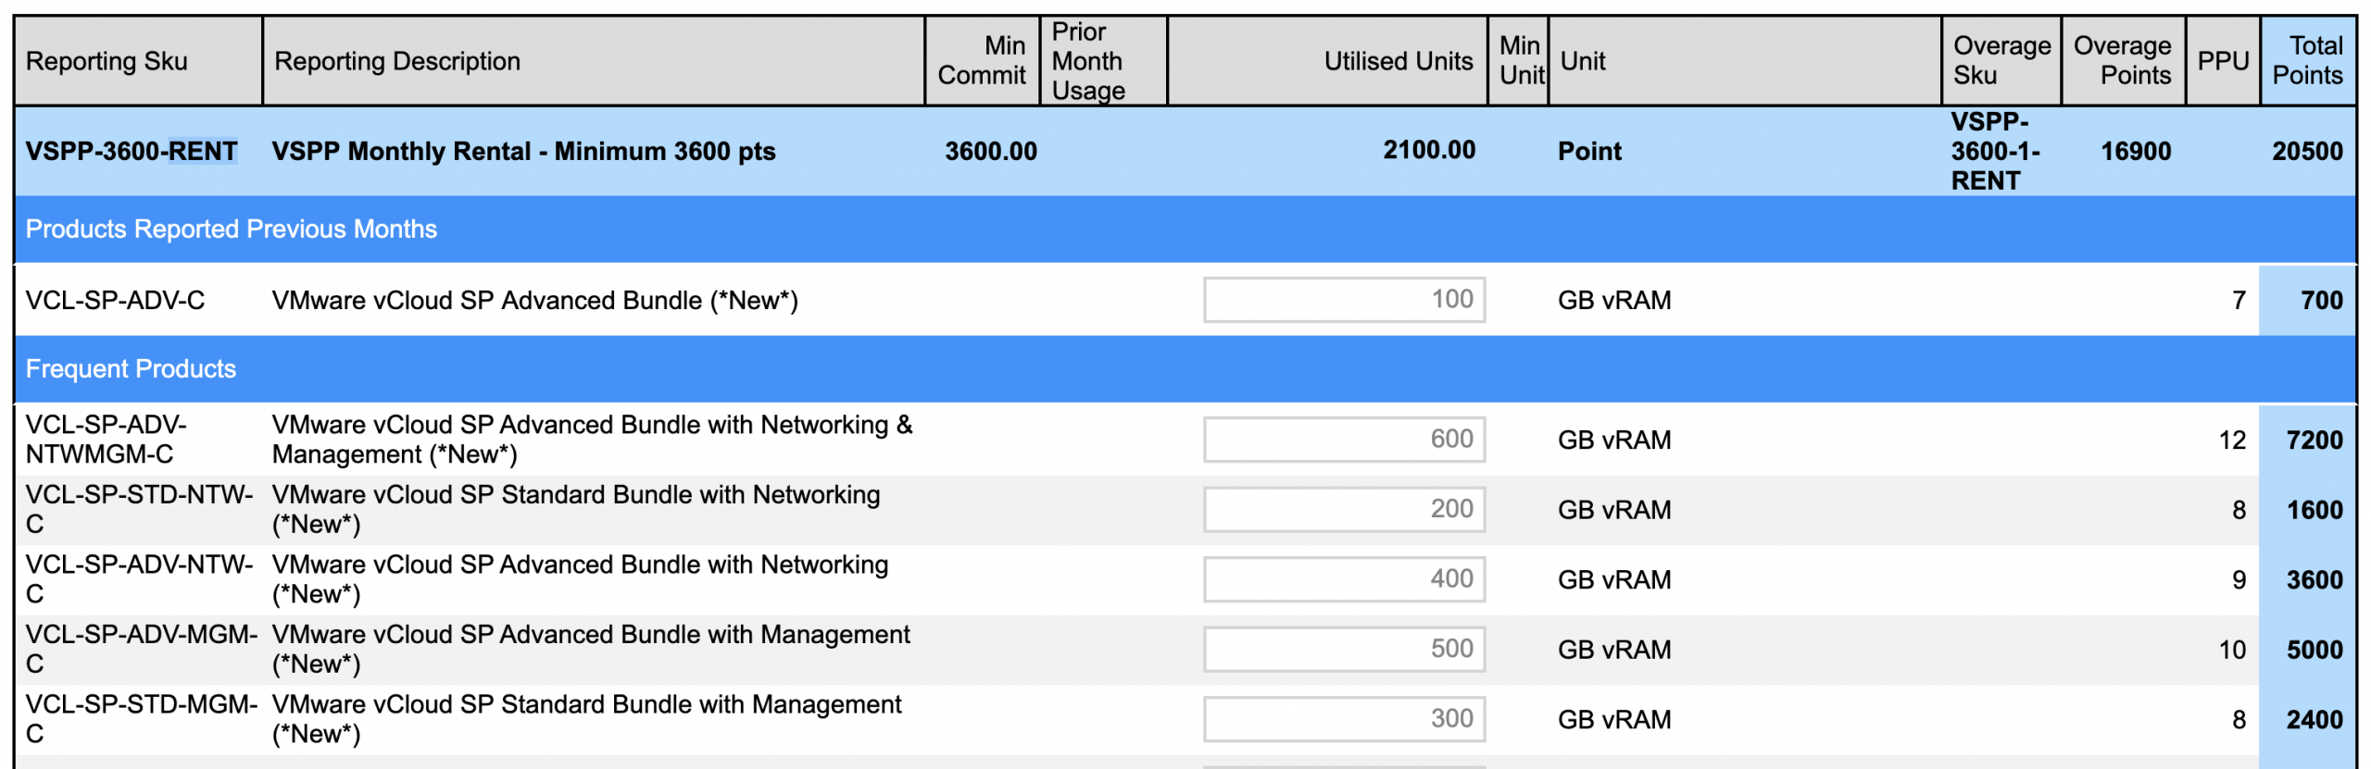Select the Advanced Bundle with Networking (*New*) description
The height and width of the screenshot is (769, 2371).
580,579
